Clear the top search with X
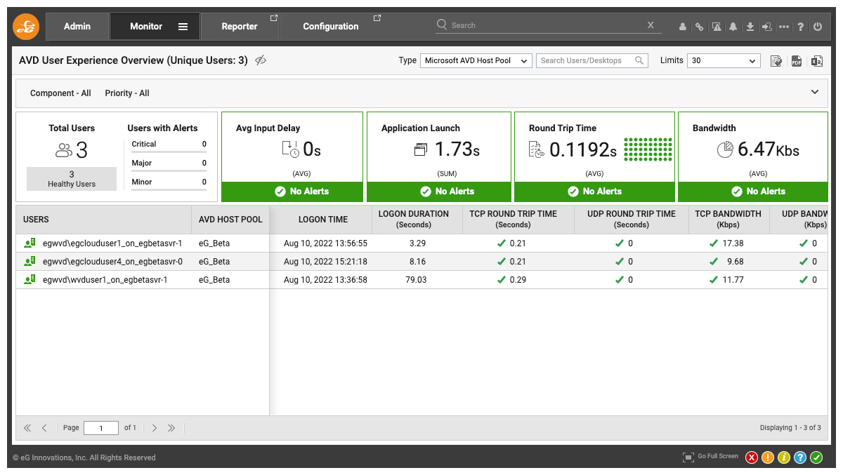 651,25
